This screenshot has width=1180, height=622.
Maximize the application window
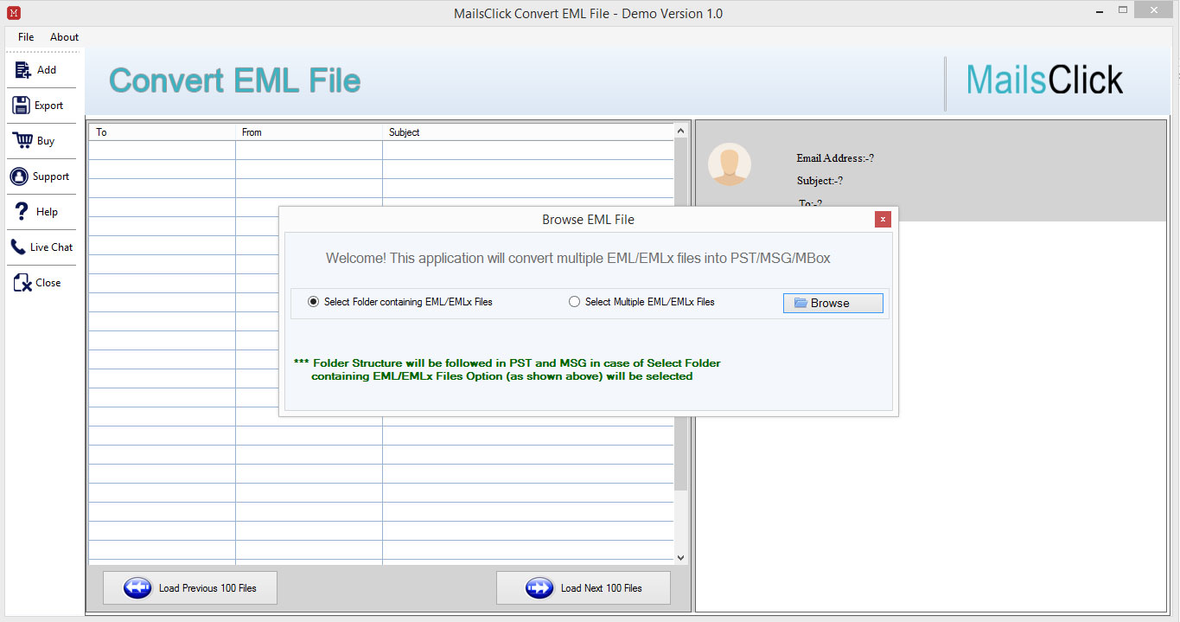point(1123,10)
